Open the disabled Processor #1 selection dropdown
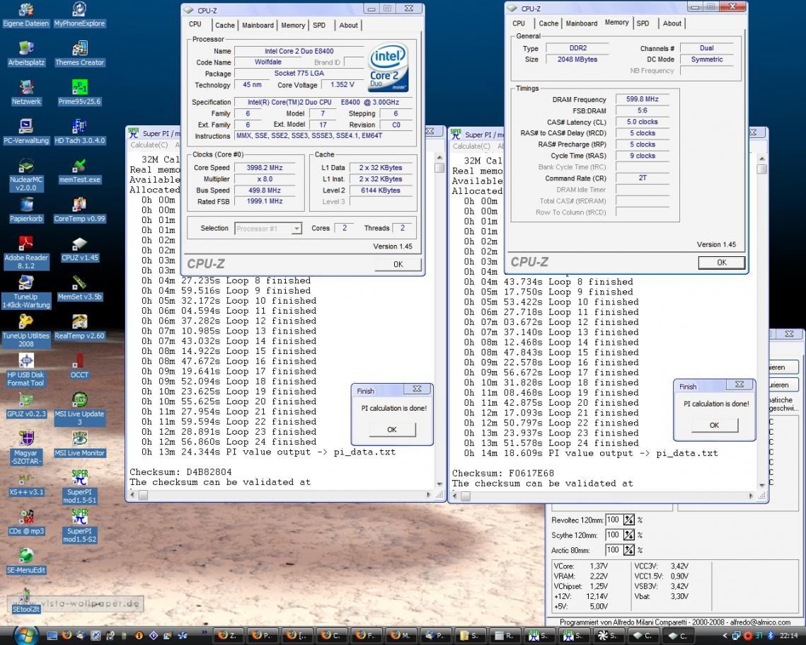 click(x=267, y=229)
